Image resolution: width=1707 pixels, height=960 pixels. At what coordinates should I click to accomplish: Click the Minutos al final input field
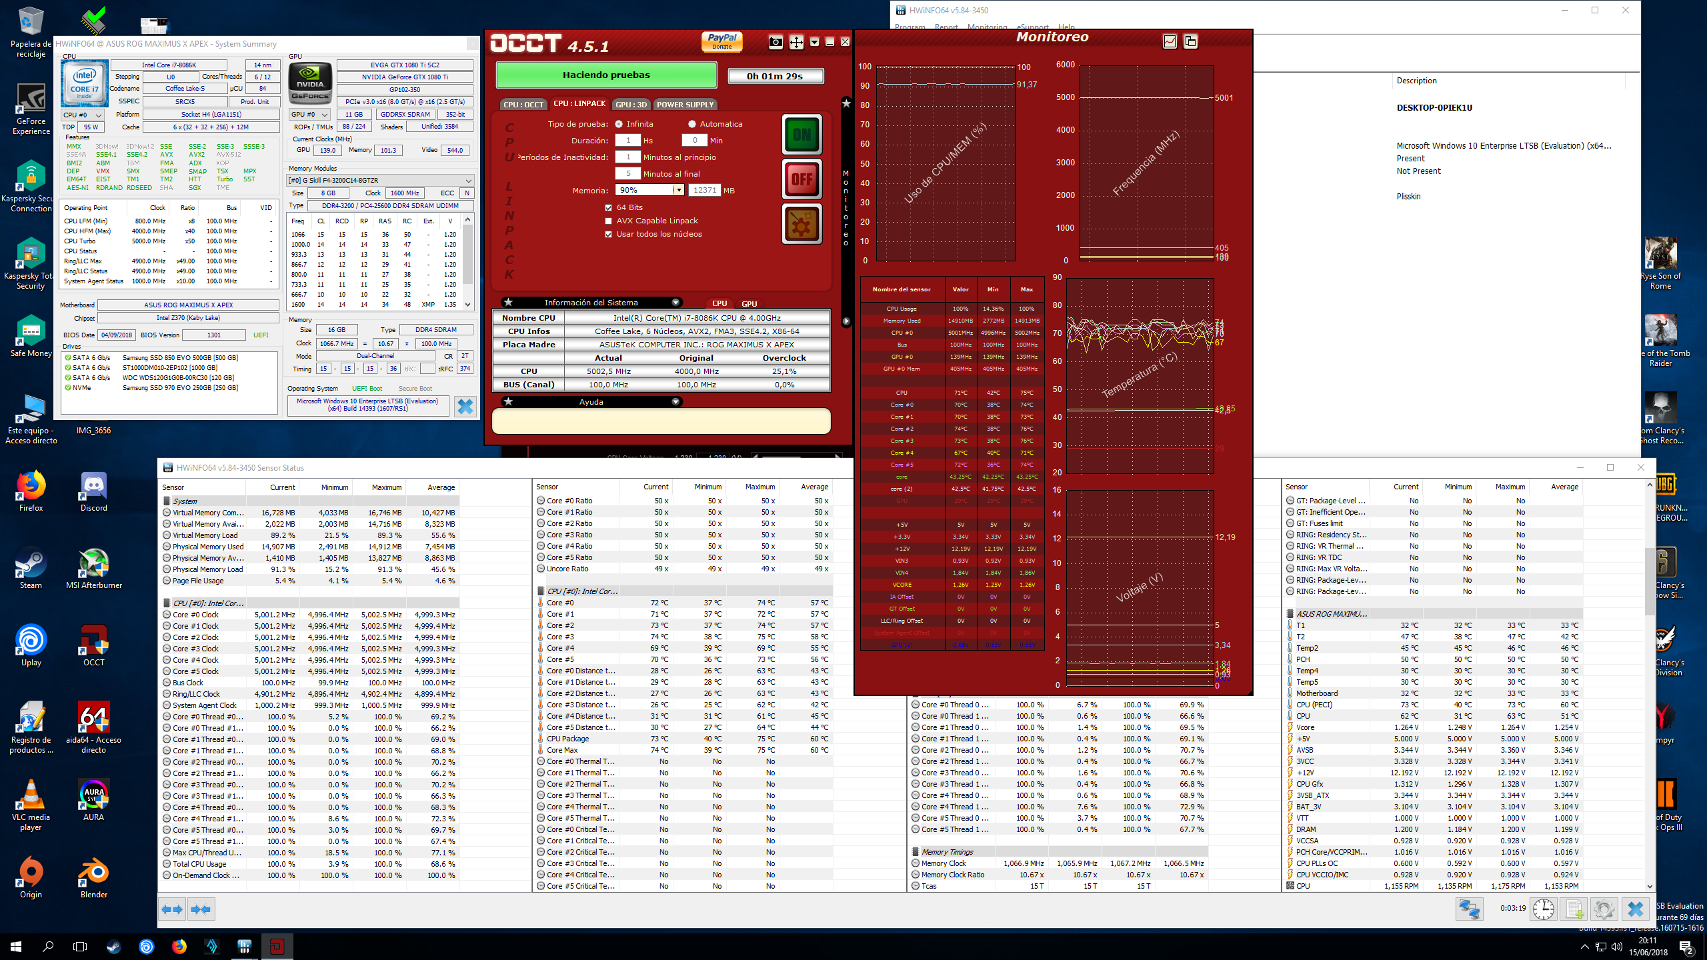coord(627,174)
